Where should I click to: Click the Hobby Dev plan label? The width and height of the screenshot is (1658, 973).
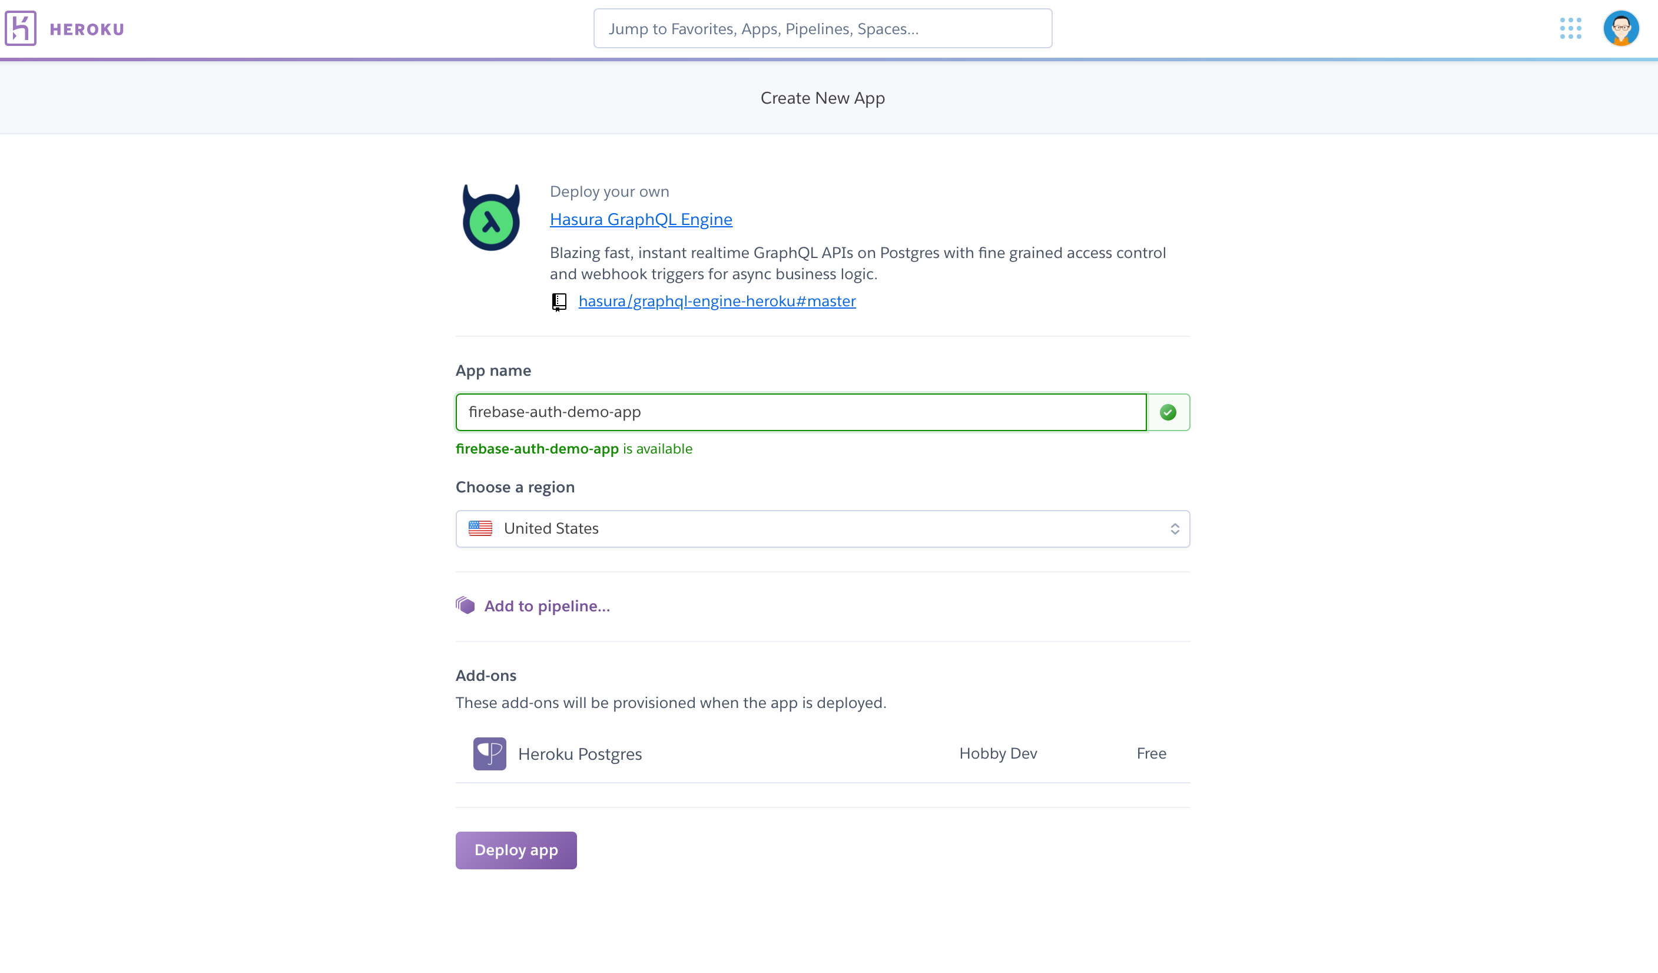(997, 754)
